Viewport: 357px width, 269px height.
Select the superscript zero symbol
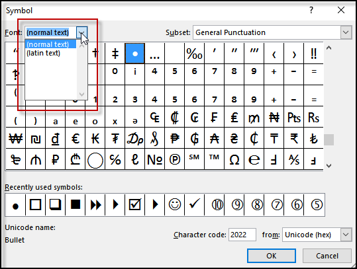[x=115, y=75]
